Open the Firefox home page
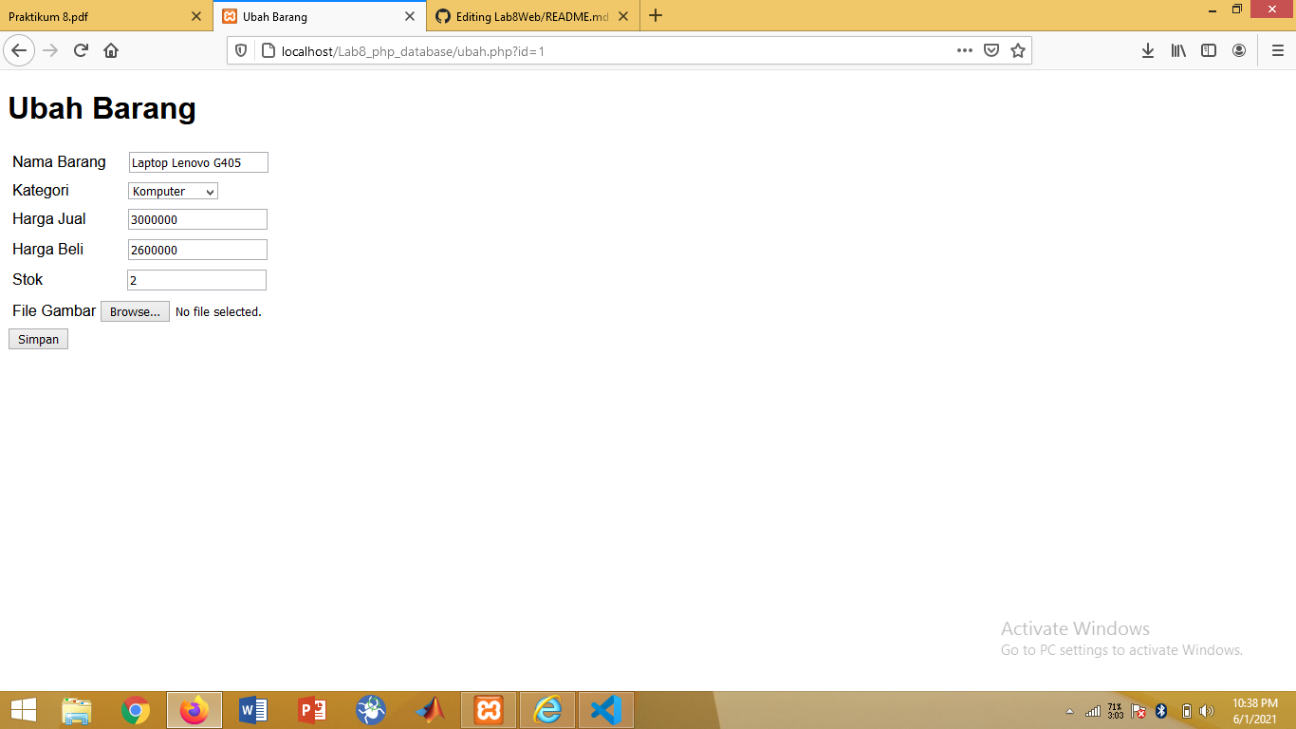 pos(111,50)
